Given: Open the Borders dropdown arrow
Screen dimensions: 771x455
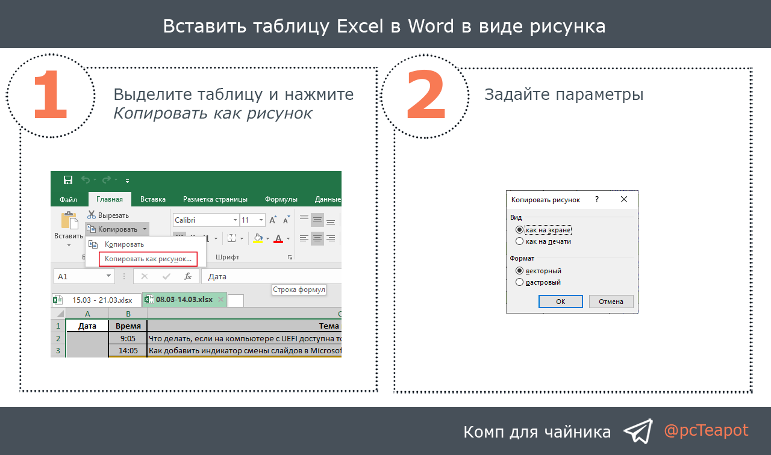Looking at the screenshot, I should (242, 239).
